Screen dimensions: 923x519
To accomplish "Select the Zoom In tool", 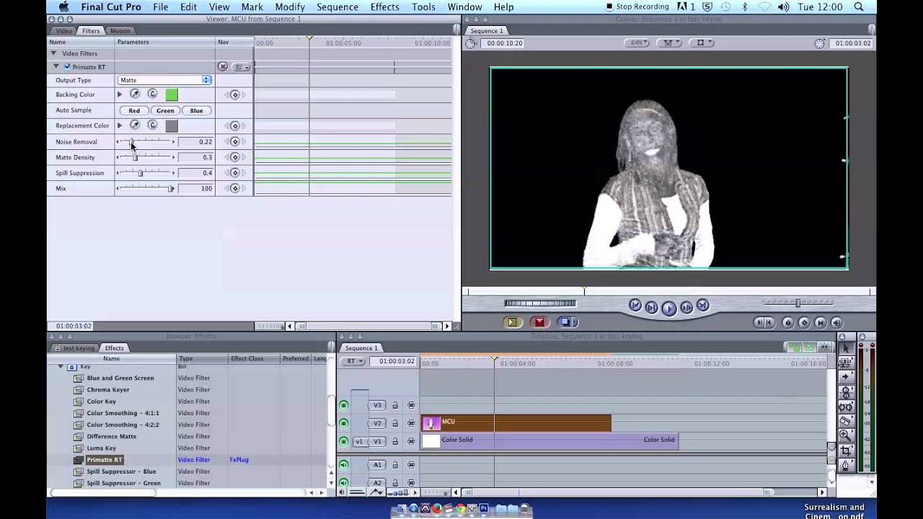I will pos(845,435).
